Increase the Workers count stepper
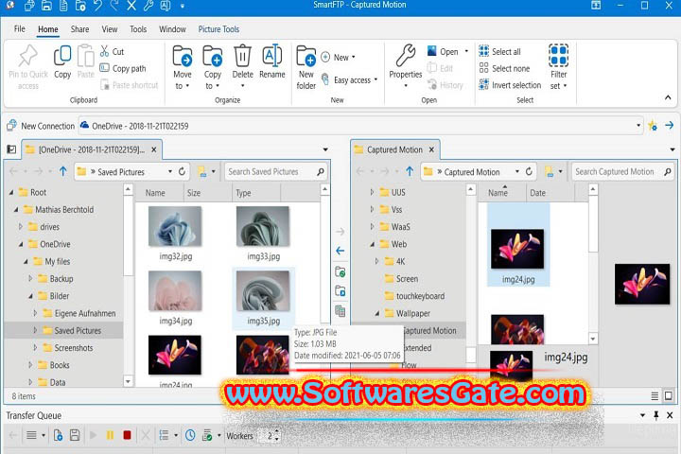The height and width of the screenshot is (454, 681). (277, 432)
